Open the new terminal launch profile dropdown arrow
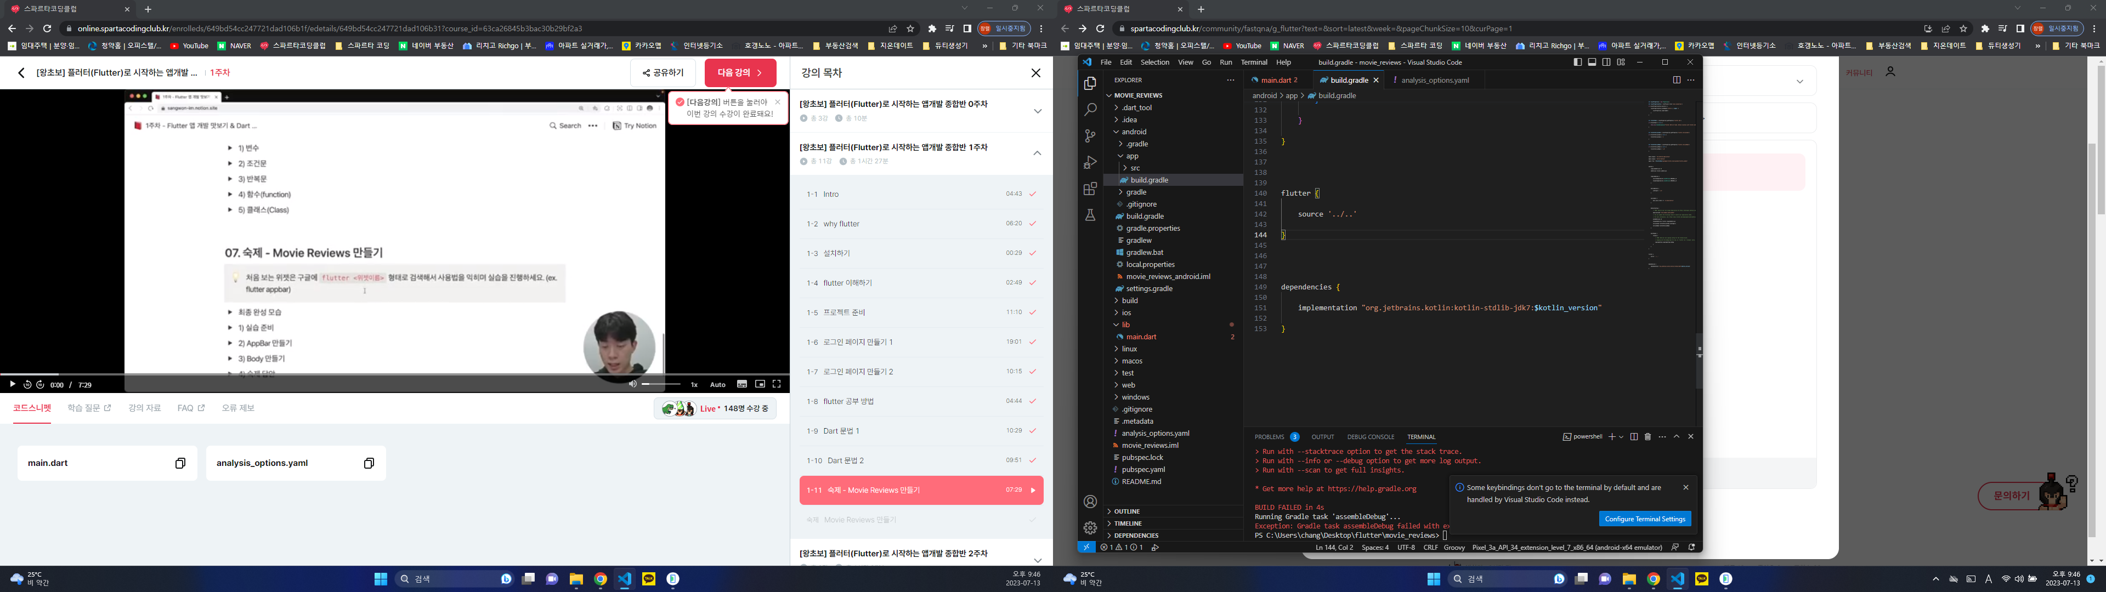The height and width of the screenshot is (592, 2106). [1621, 437]
